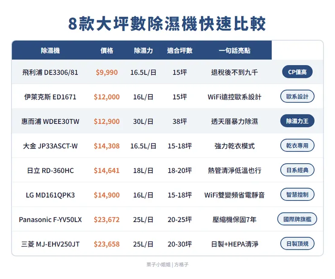Click 16L/日 in the LG row

(143, 195)
